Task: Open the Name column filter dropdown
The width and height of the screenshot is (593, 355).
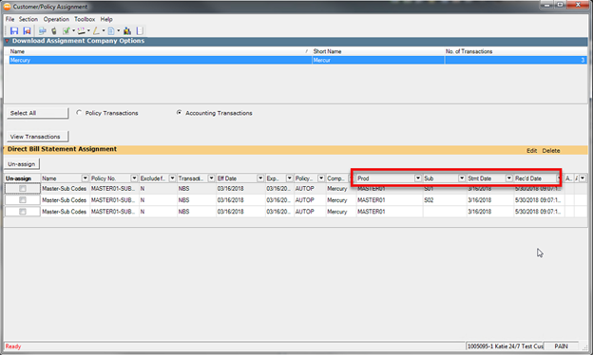Action: coord(86,178)
